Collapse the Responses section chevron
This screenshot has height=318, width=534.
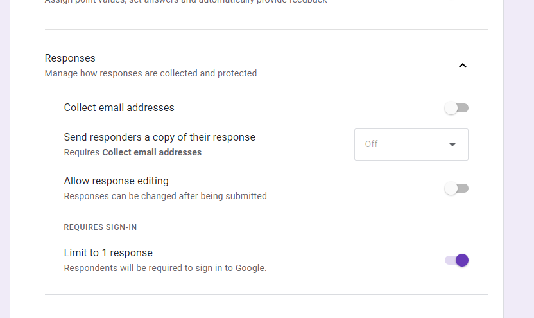[x=462, y=66]
